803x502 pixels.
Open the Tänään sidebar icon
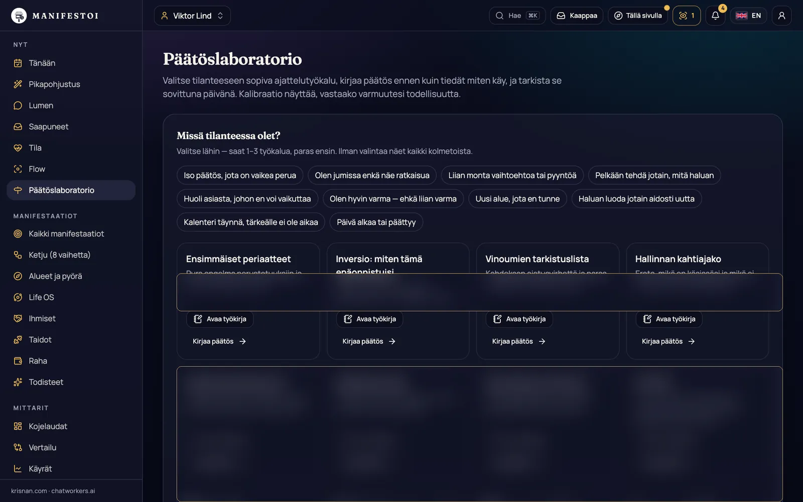coord(18,63)
